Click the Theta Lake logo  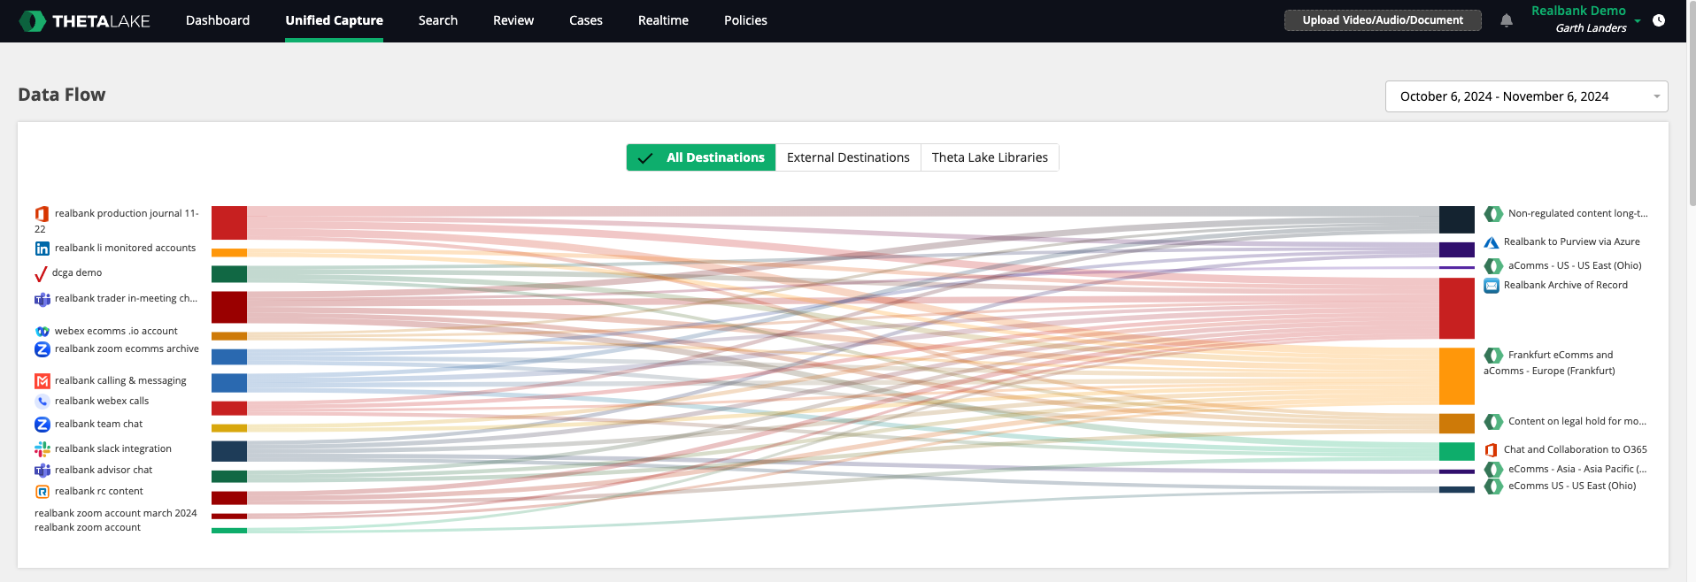(85, 20)
